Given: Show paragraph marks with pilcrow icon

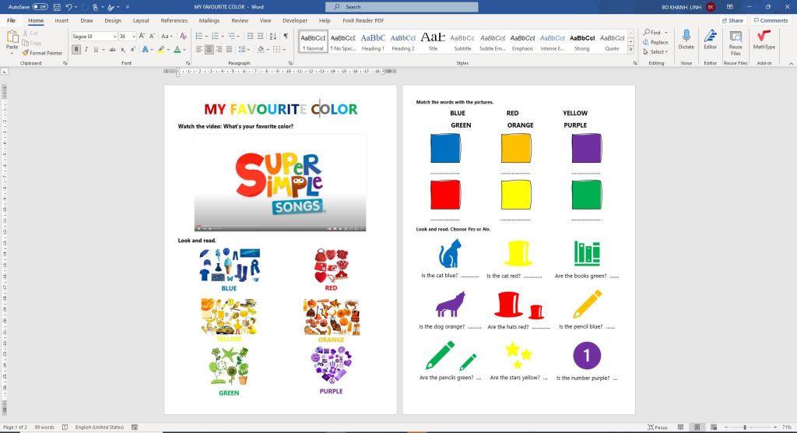Looking at the screenshot, I should click(x=286, y=36).
